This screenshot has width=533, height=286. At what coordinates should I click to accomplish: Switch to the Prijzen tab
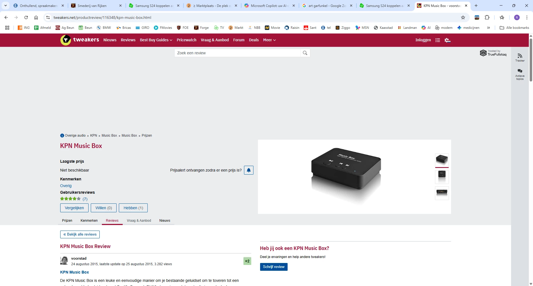(x=67, y=221)
